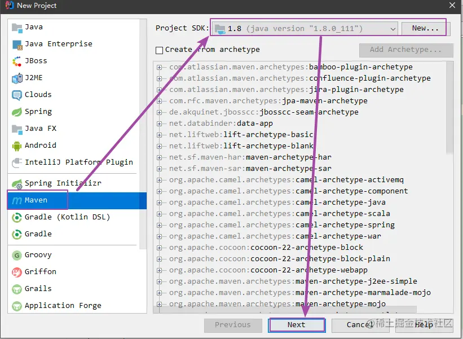The width and height of the screenshot is (463, 339).
Task: Click the Help button
Action: click(x=424, y=325)
